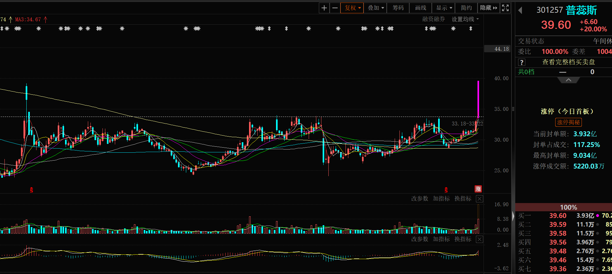Click the 买一 price 39.60
The height and width of the screenshot is (274, 612).
coord(558,216)
